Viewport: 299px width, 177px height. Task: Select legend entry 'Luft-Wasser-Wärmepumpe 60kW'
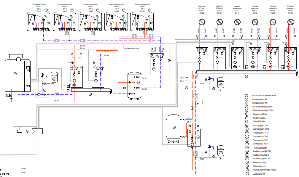coord(264,96)
